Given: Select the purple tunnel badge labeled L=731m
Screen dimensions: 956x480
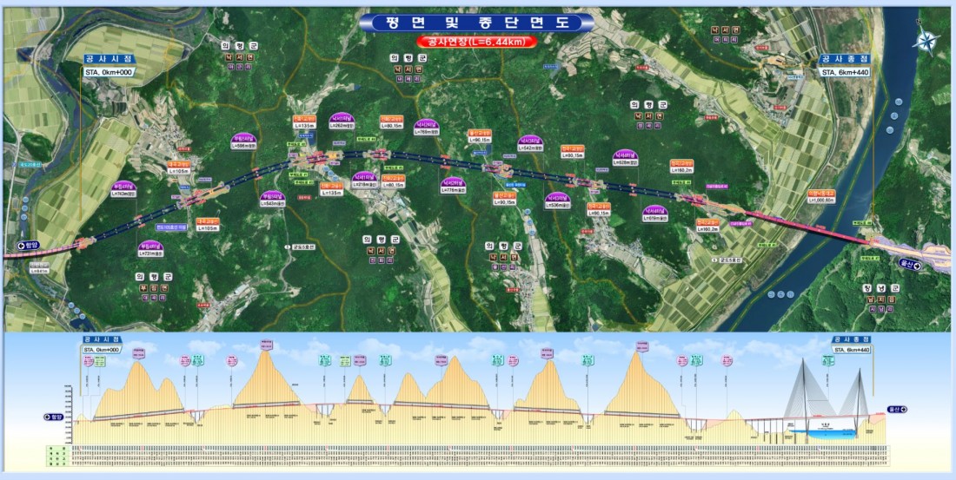Looking at the screenshot, I should (152, 249).
